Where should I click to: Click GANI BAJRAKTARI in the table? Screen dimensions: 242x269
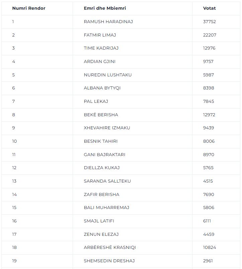pyautogui.click(x=104, y=154)
